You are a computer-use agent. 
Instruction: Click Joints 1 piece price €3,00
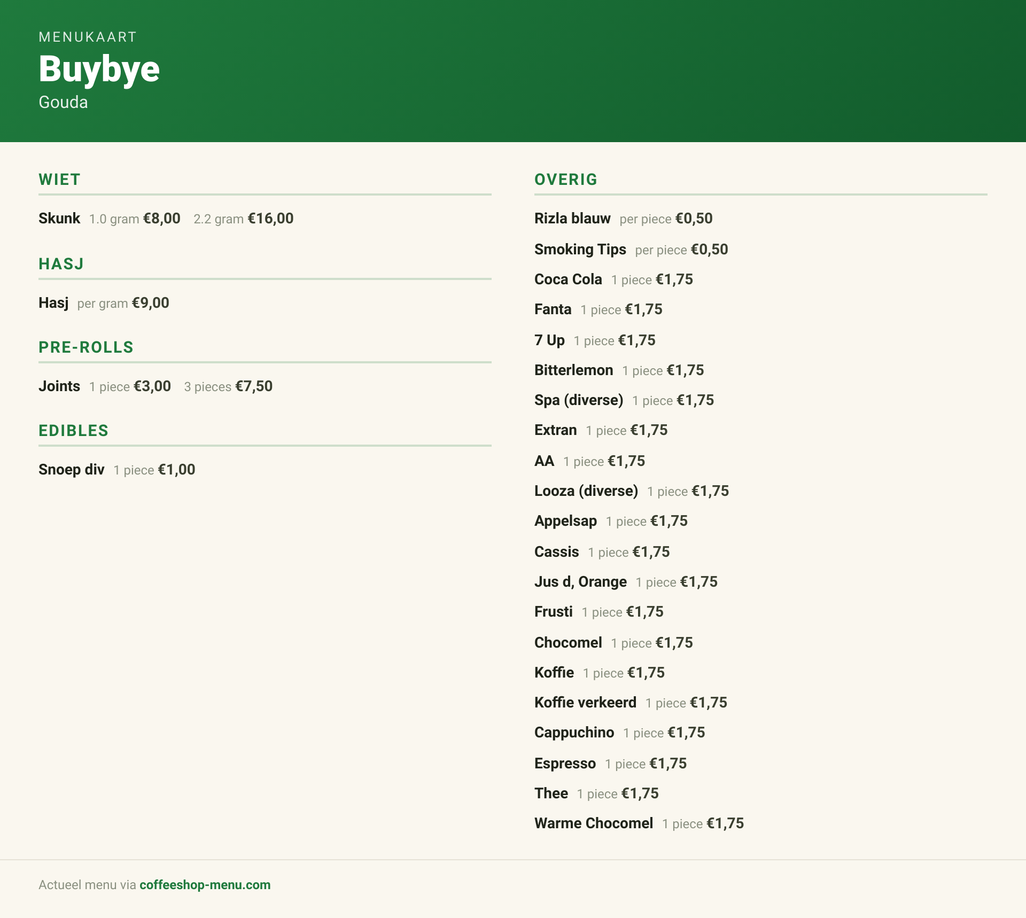tap(152, 386)
